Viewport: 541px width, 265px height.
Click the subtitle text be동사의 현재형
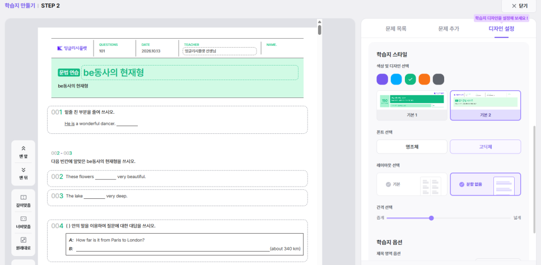point(73,86)
